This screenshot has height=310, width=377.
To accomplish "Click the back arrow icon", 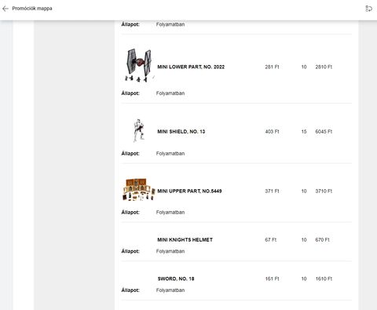I will point(5,9).
